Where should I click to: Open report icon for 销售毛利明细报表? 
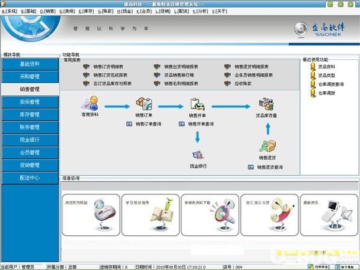coord(157,83)
